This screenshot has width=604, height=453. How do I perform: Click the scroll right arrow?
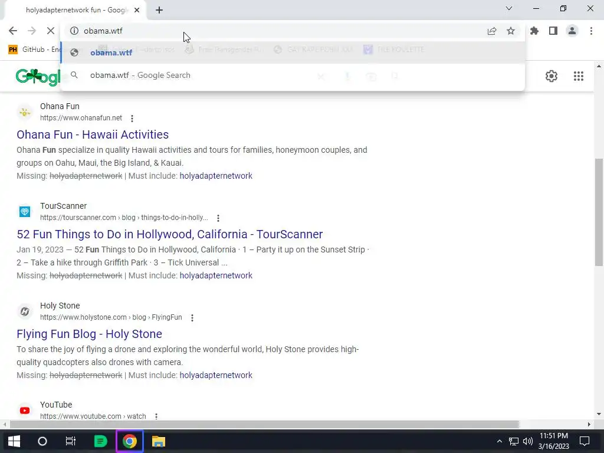tap(589, 424)
